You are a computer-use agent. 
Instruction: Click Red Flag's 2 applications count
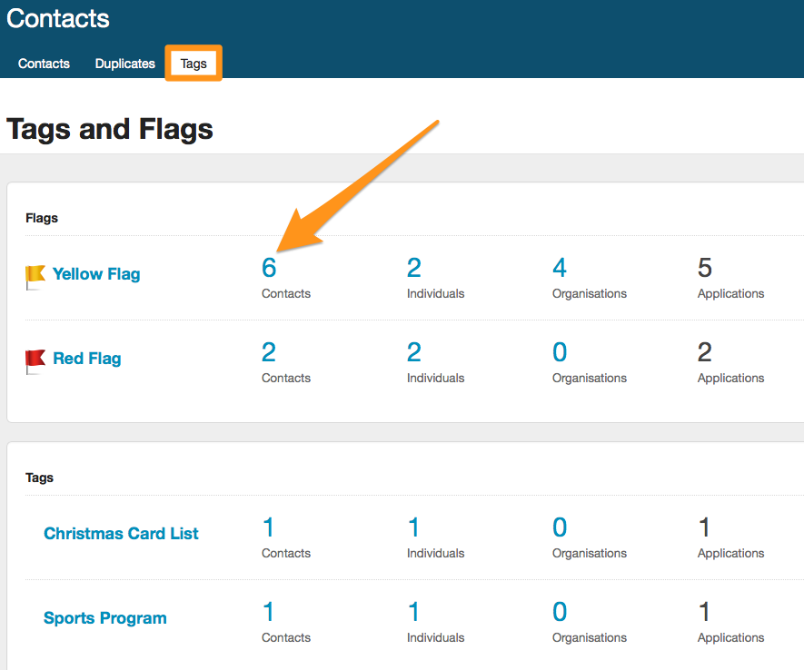[705, 352]
